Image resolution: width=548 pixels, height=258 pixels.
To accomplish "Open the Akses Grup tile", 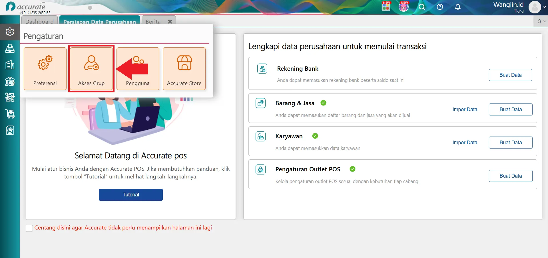I will [x=91, y=69].
